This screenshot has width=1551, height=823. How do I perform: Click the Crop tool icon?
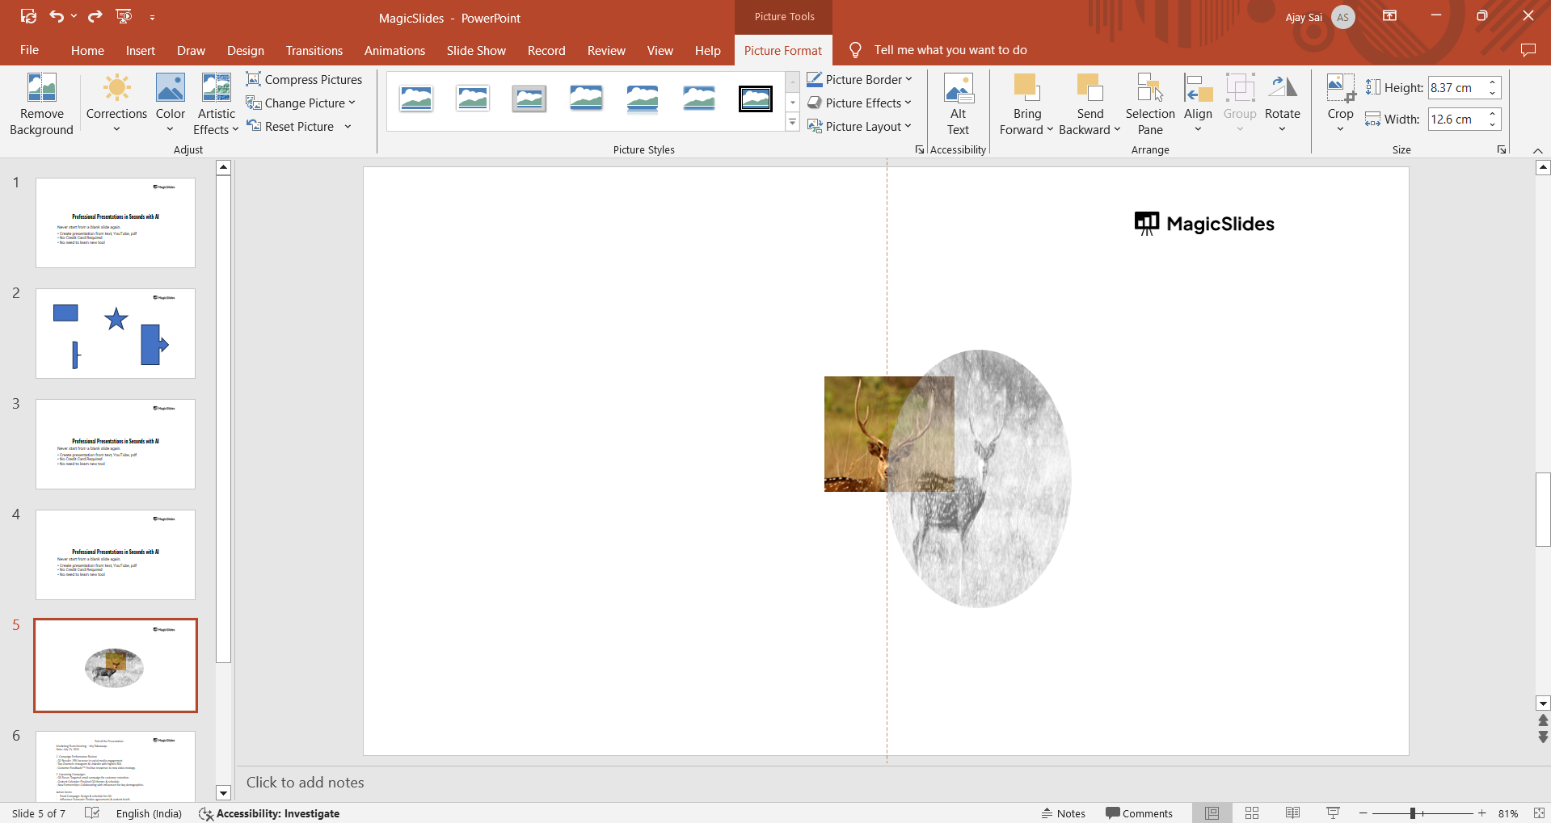tap(1340, 87)
